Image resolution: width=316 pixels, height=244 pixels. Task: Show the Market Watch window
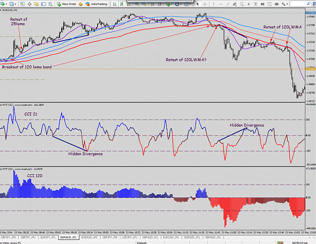22,4
